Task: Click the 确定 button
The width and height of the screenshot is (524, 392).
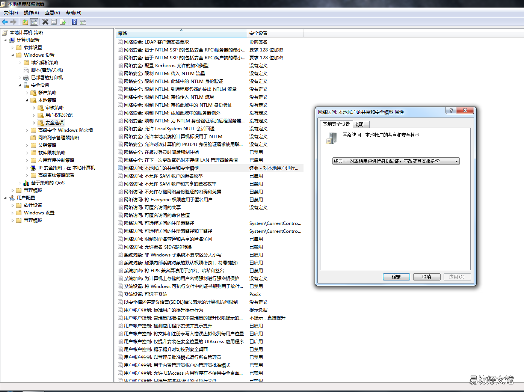Action: 396,277
